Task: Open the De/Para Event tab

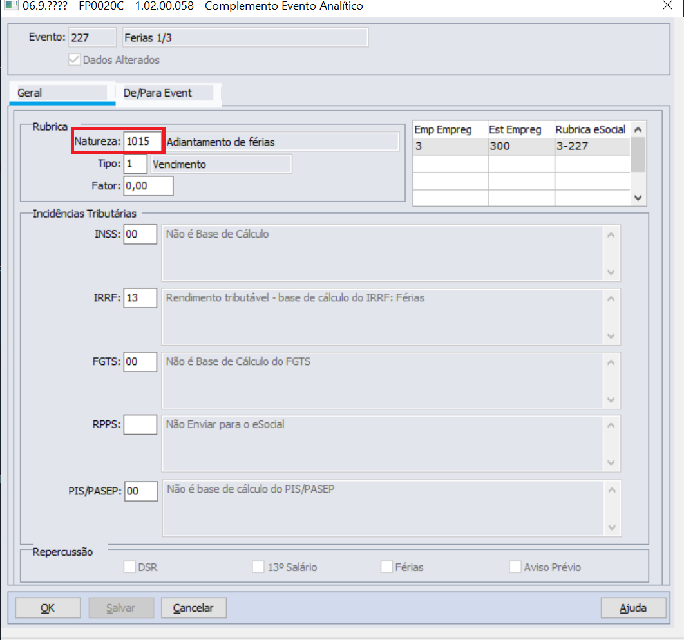Action: (168, 93)
